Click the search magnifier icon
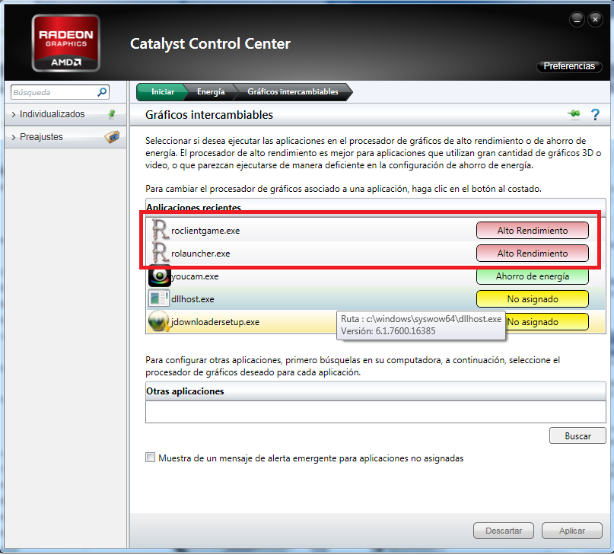The height and width of the screenshot is (555, 614). coord(102,92)
